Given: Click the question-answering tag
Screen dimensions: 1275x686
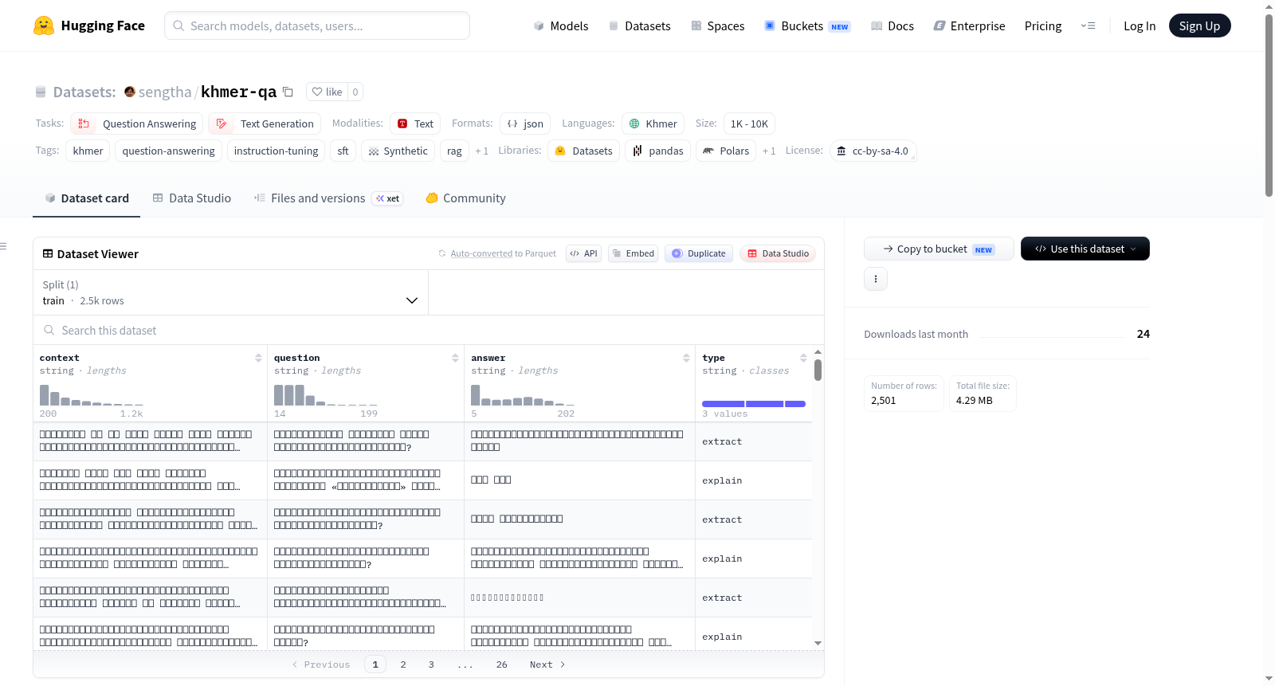Looking at the screenshot, I should click(168, 151).
